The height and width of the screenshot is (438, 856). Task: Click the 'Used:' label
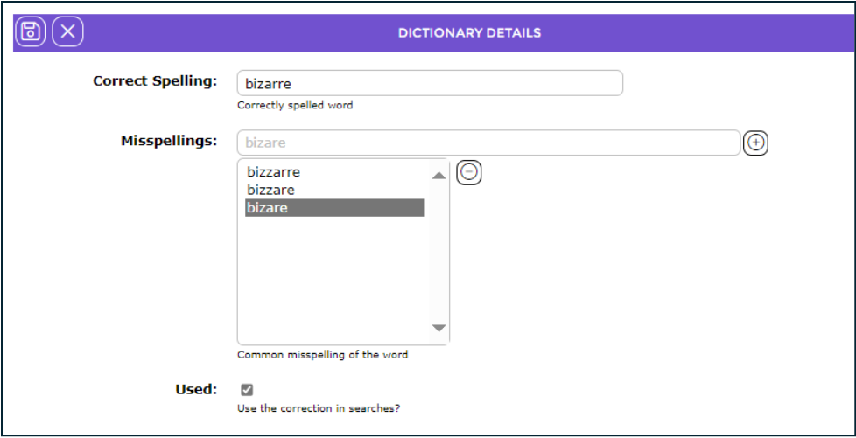click(196, 389)
